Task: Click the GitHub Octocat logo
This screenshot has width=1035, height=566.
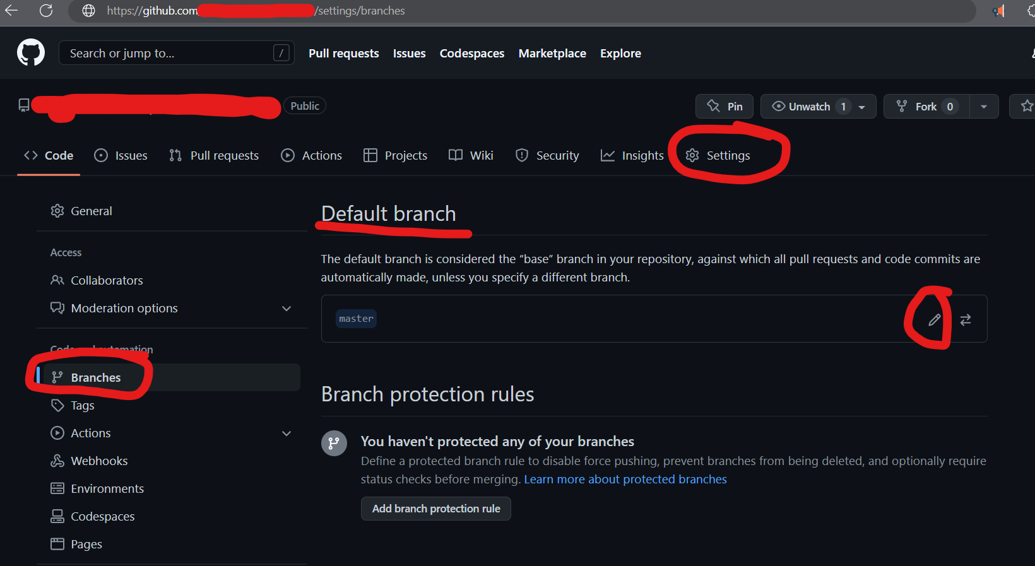Action: tap(31, 52)
